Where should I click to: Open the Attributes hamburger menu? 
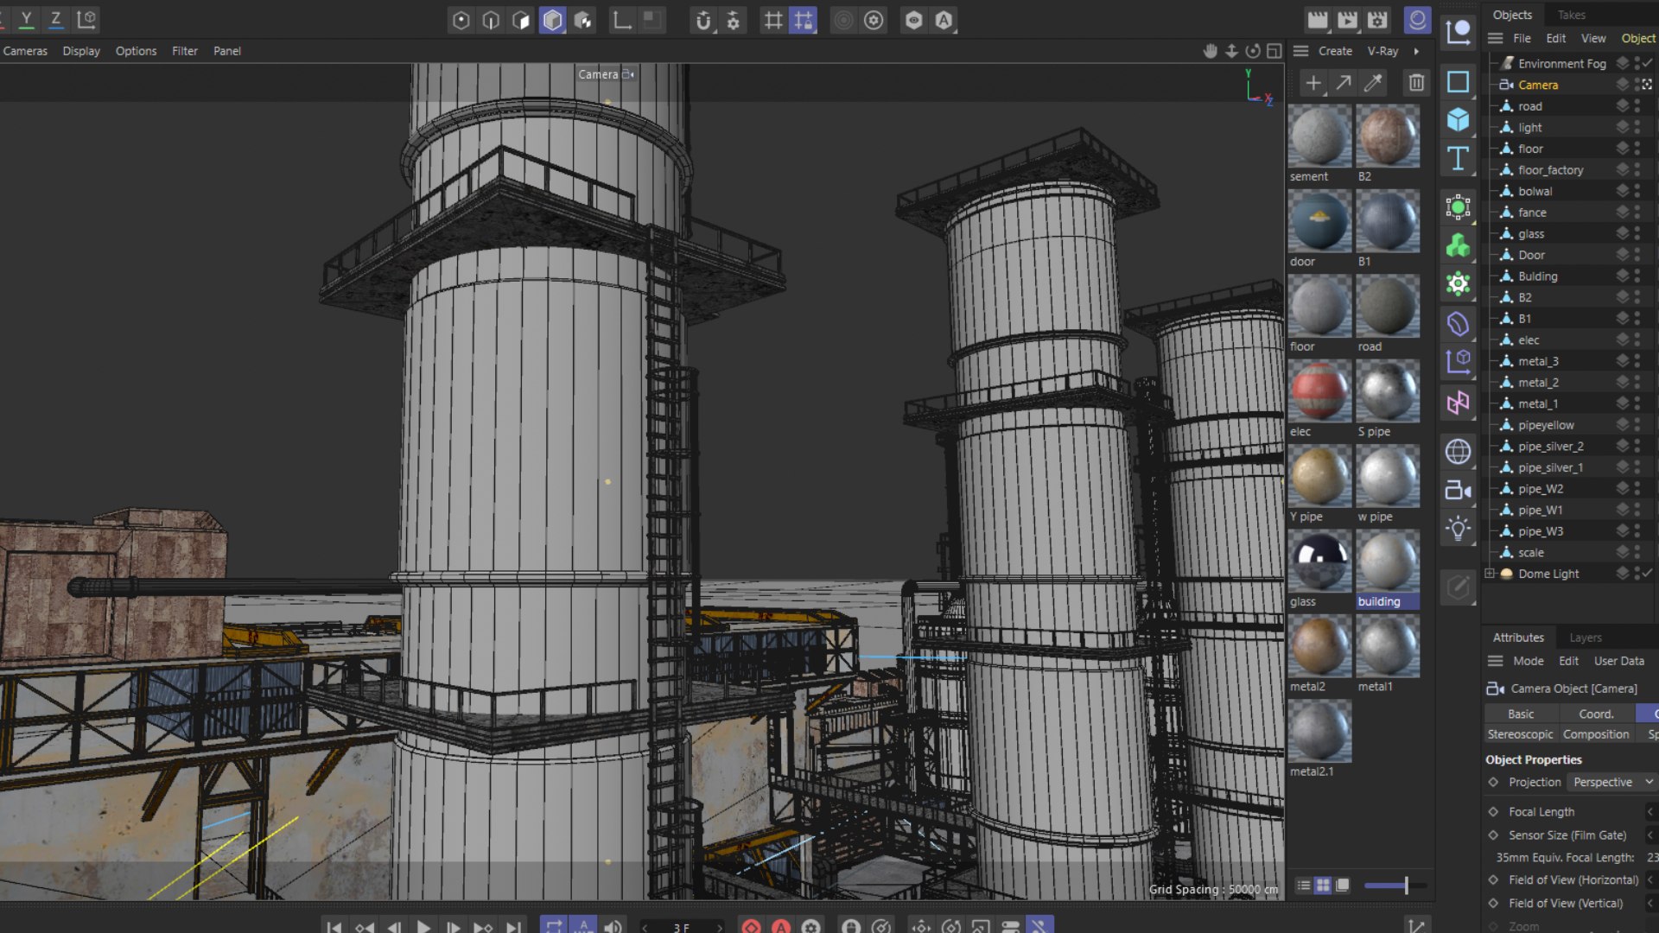coord(1495,661)
